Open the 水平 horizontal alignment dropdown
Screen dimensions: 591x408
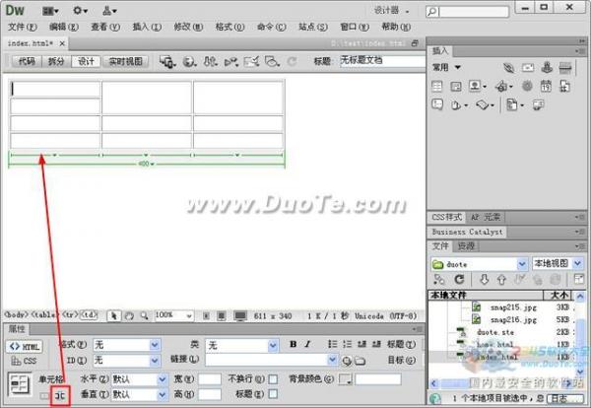coord(162,378)
